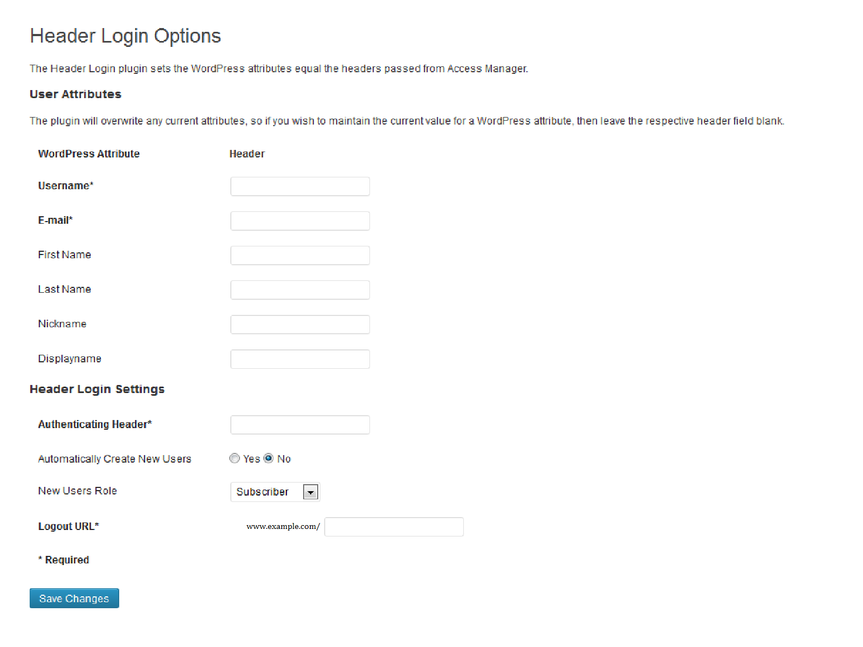The width and height of the screenshot is (863, 647).
Task: Focus the Logout URL text box
Action: click(x=393, y=526)
